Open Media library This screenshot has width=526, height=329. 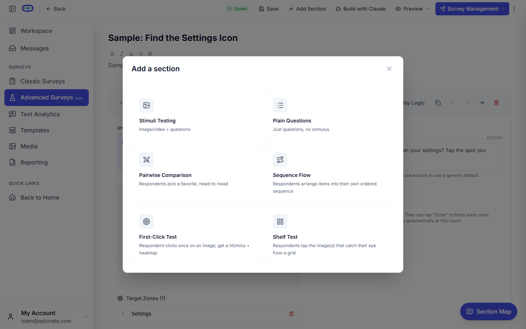[x=46, y=146]
